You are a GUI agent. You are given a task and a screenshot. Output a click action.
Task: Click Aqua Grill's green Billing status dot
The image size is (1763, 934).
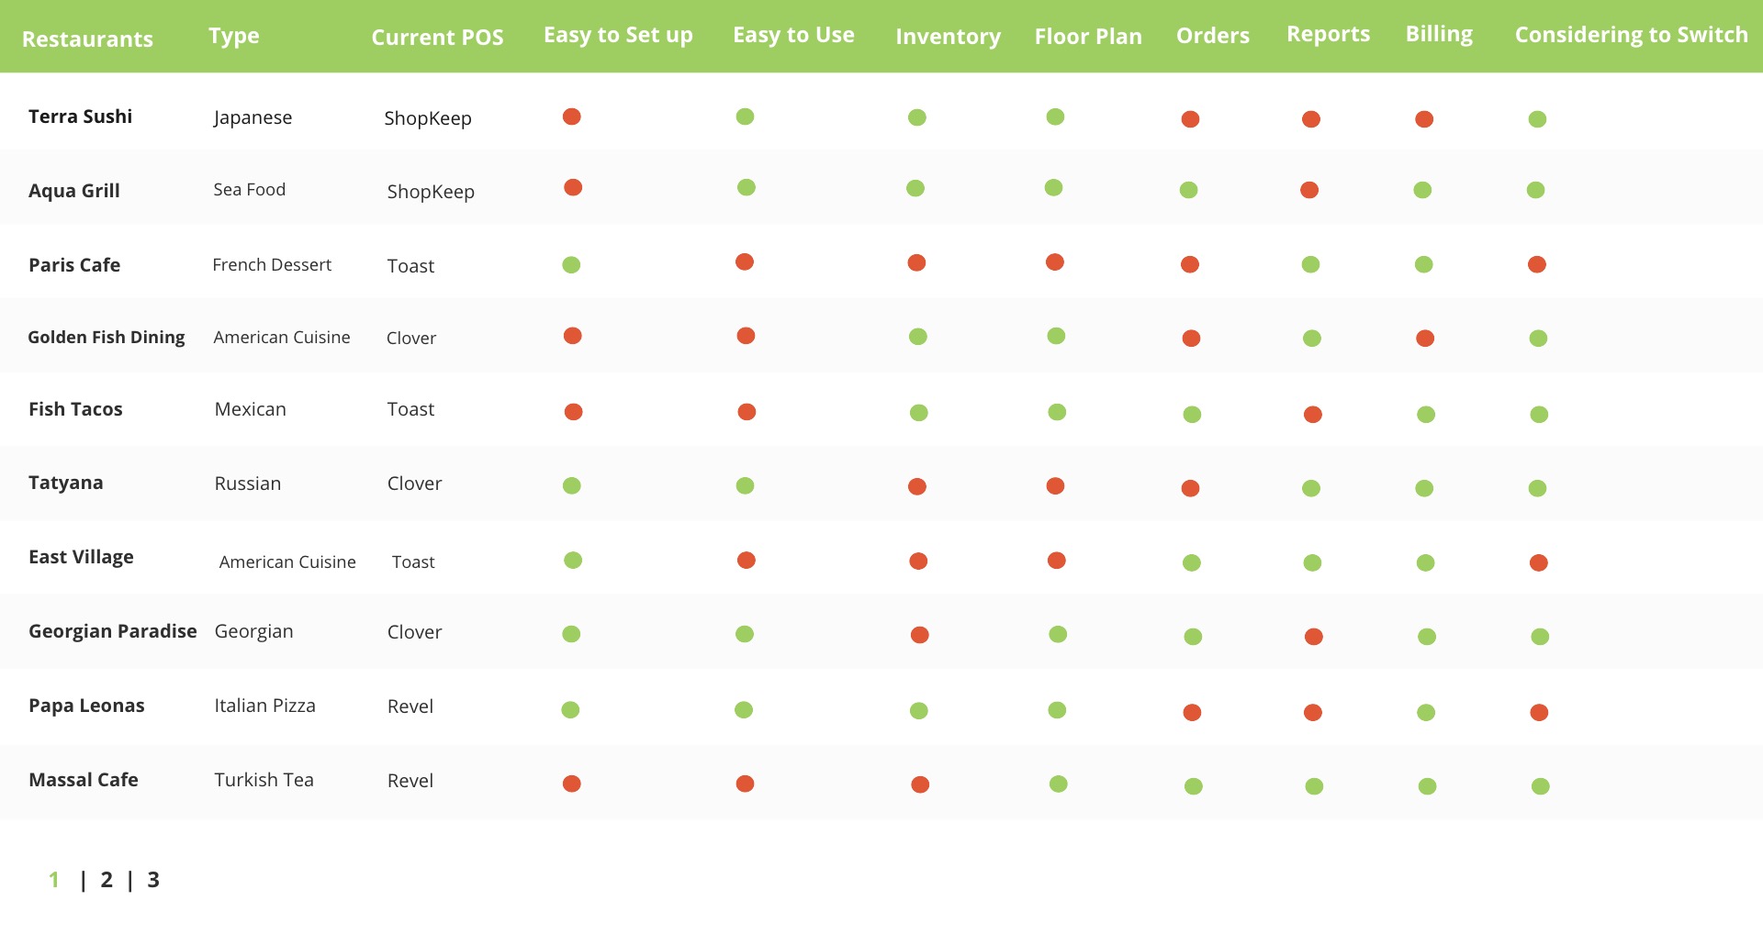(x=1422, y=190)
